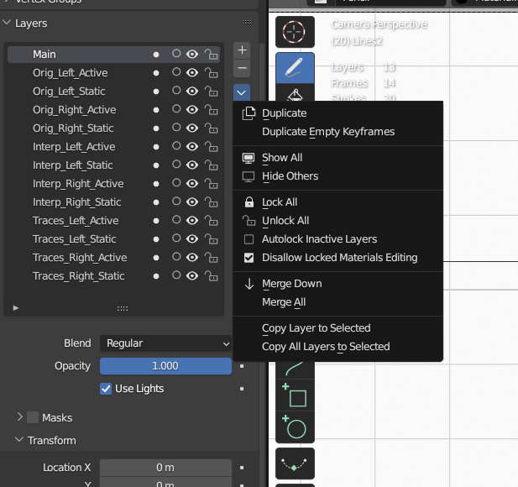Screen dimensions: 518x487
Task: Select the Interp_Left_Static layer
Action: pos(113,165)
